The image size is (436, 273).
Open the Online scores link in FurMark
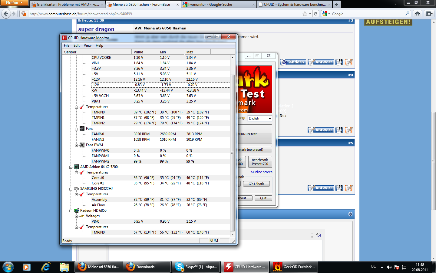tap(262, 172)
